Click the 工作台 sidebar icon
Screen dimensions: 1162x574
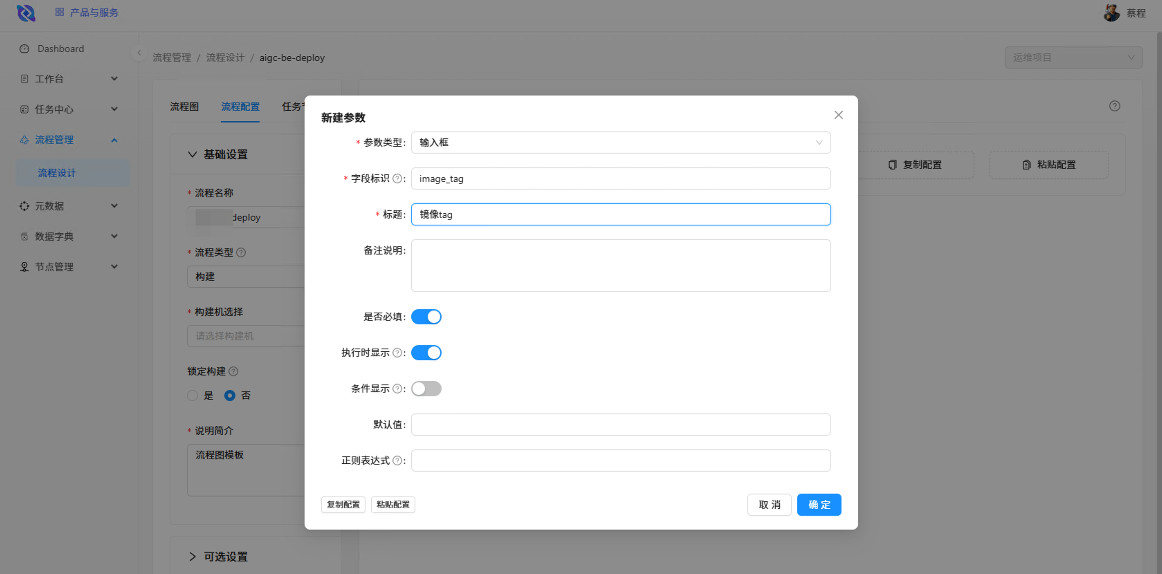[x=24, y=79]
